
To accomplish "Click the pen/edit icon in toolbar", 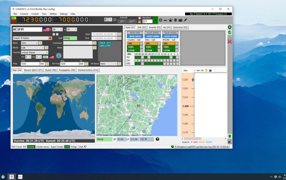I will 185,20.
